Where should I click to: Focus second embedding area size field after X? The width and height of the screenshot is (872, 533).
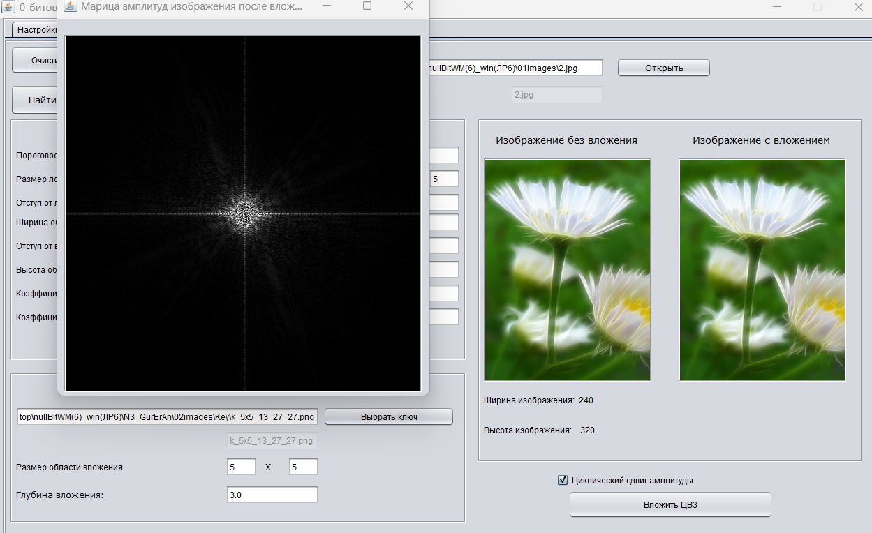pos(303,467)
